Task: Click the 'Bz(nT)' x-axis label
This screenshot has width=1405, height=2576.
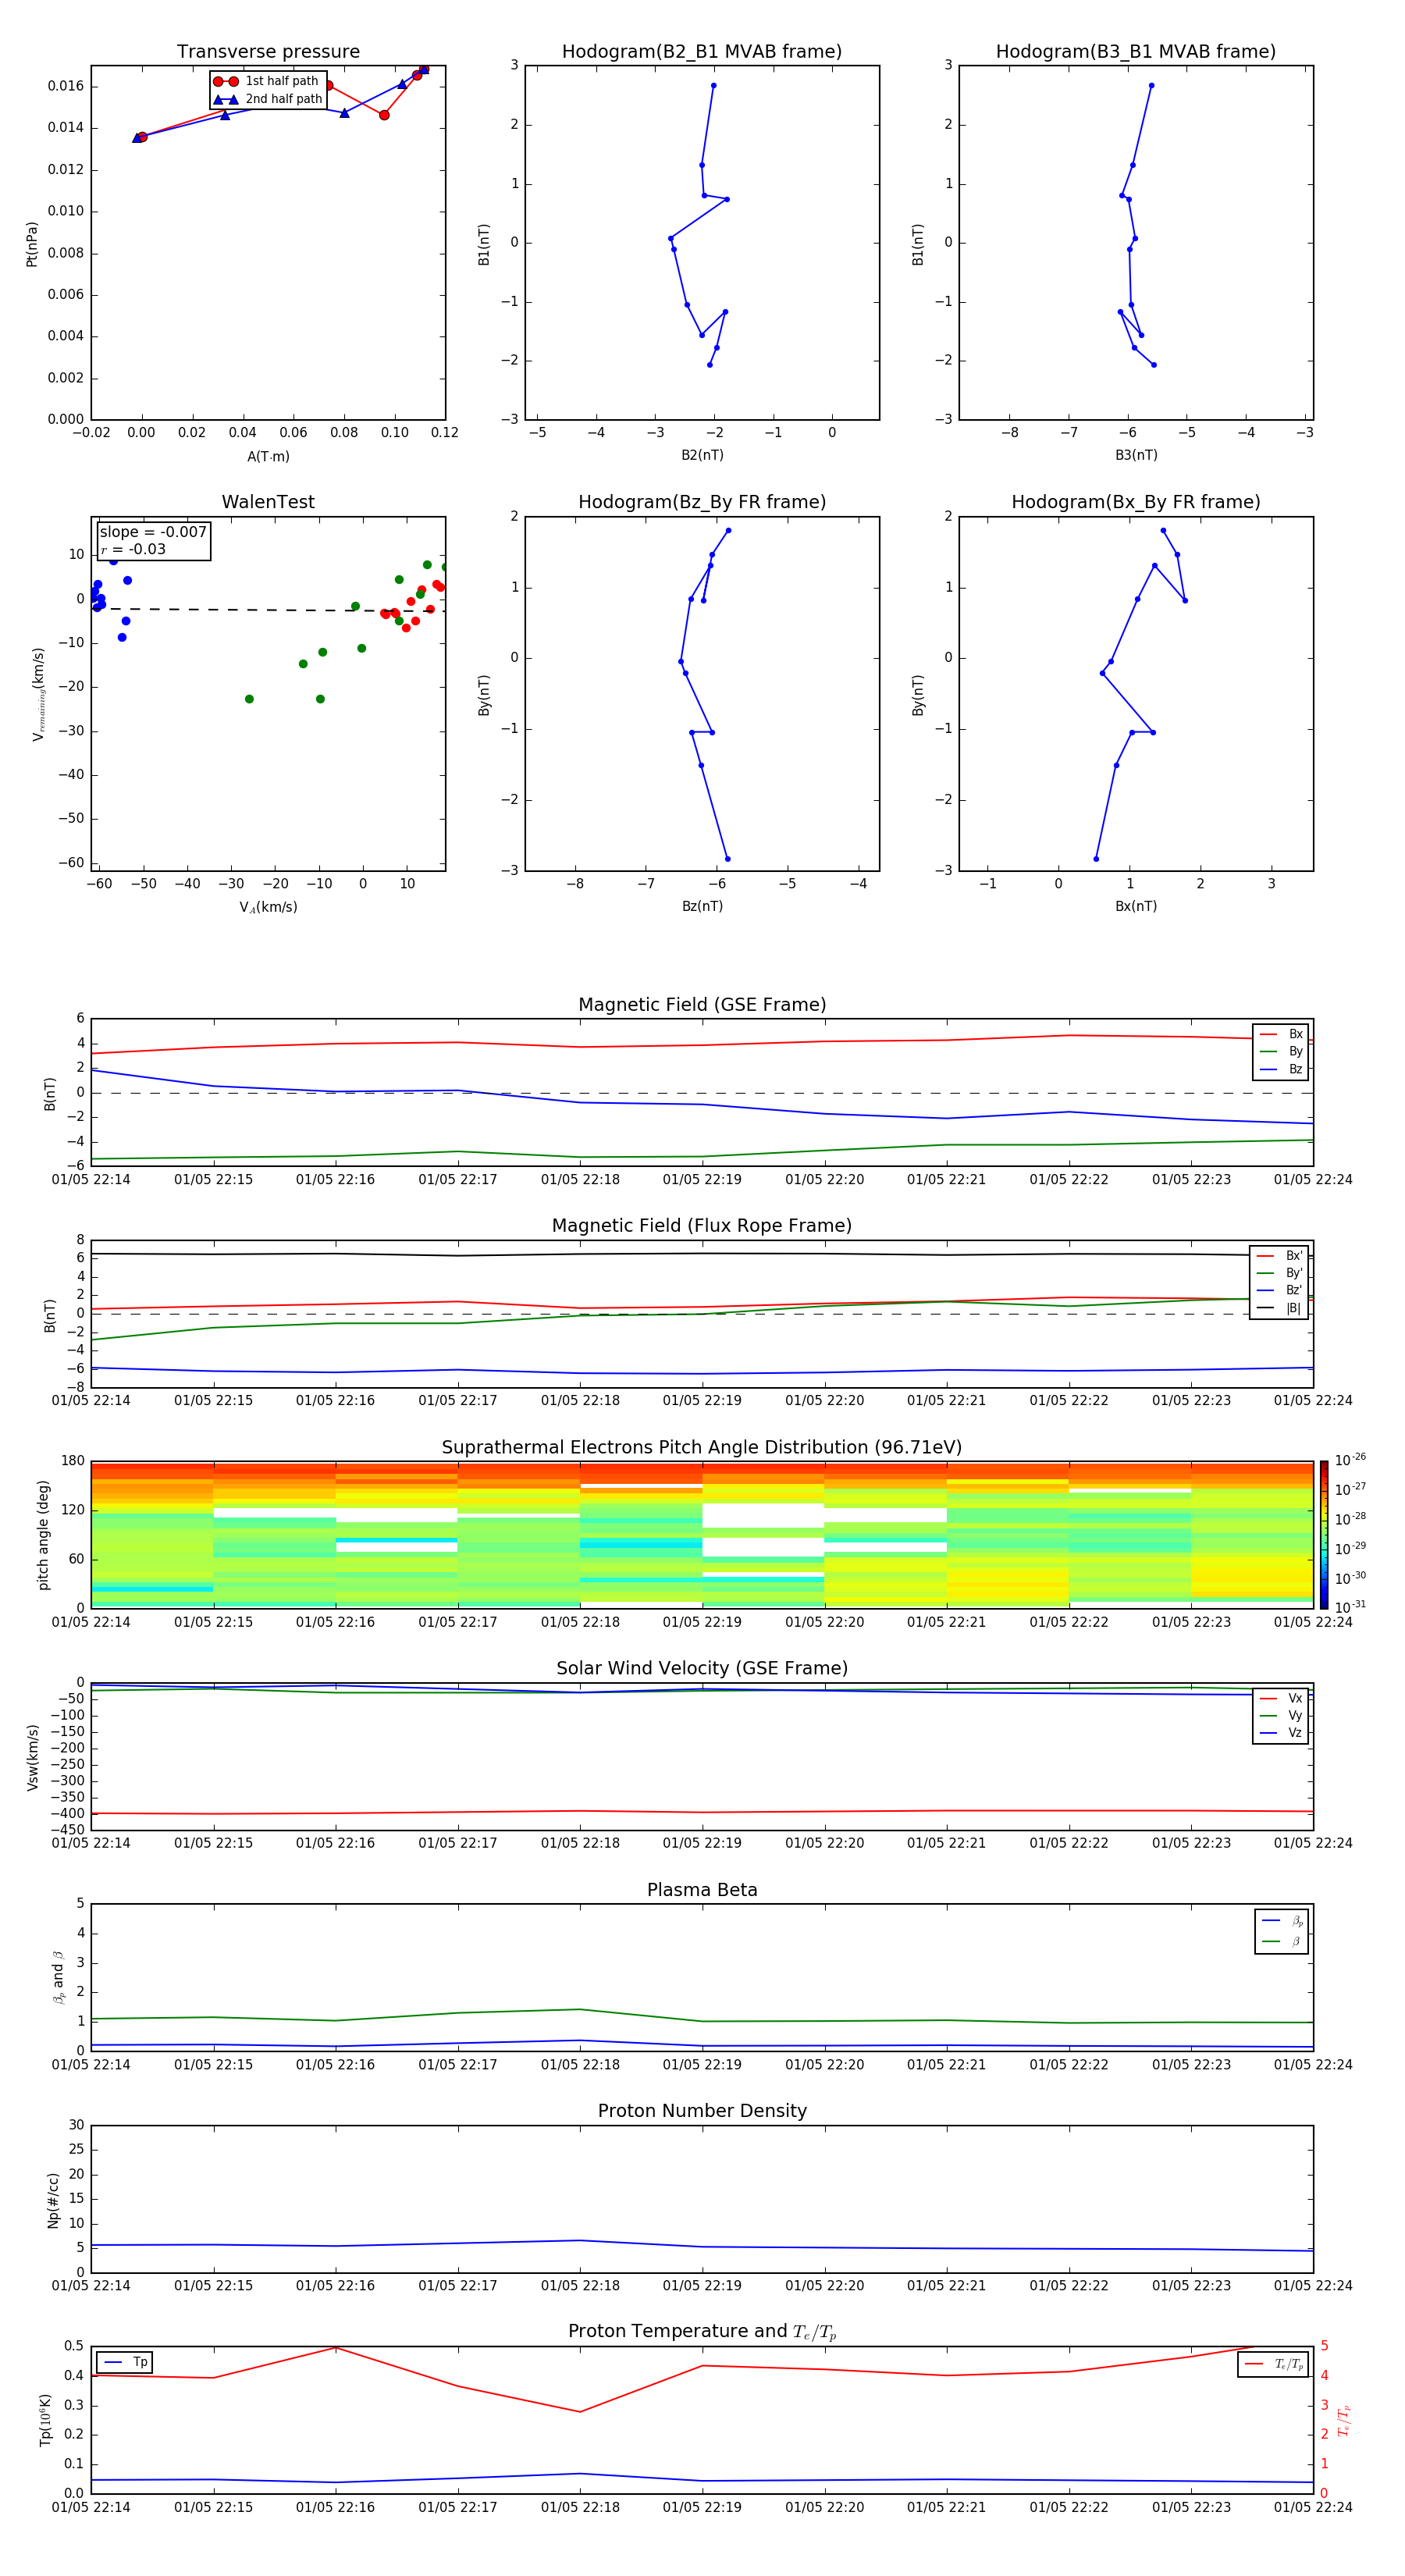Action: point(702,906)
